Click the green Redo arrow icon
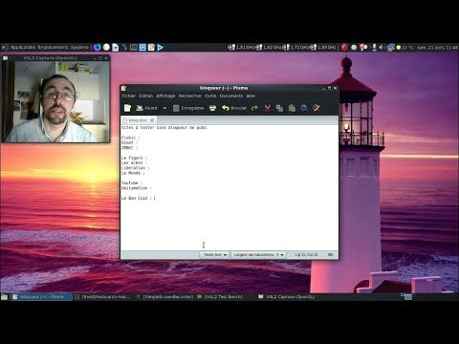 click(254, 108)
